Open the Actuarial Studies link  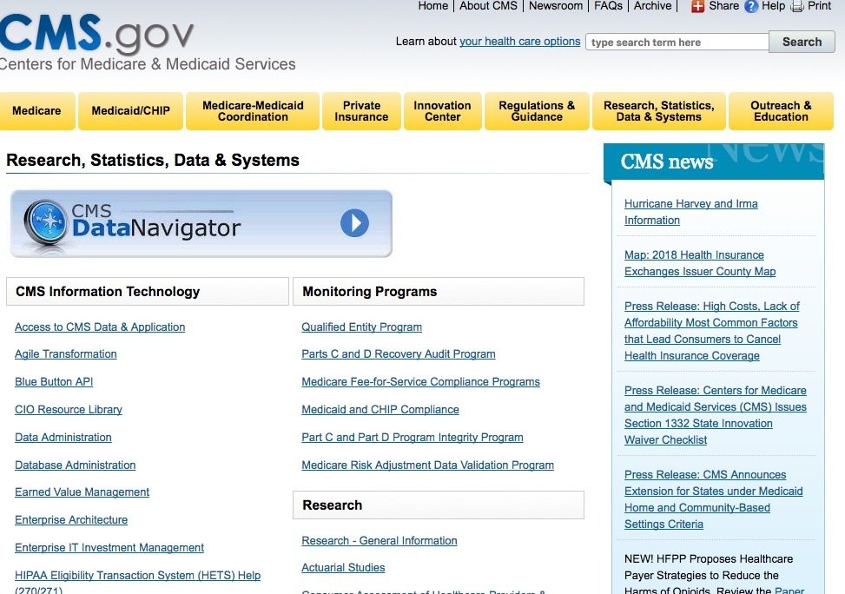pyautogui.click(x=343, y=568)
